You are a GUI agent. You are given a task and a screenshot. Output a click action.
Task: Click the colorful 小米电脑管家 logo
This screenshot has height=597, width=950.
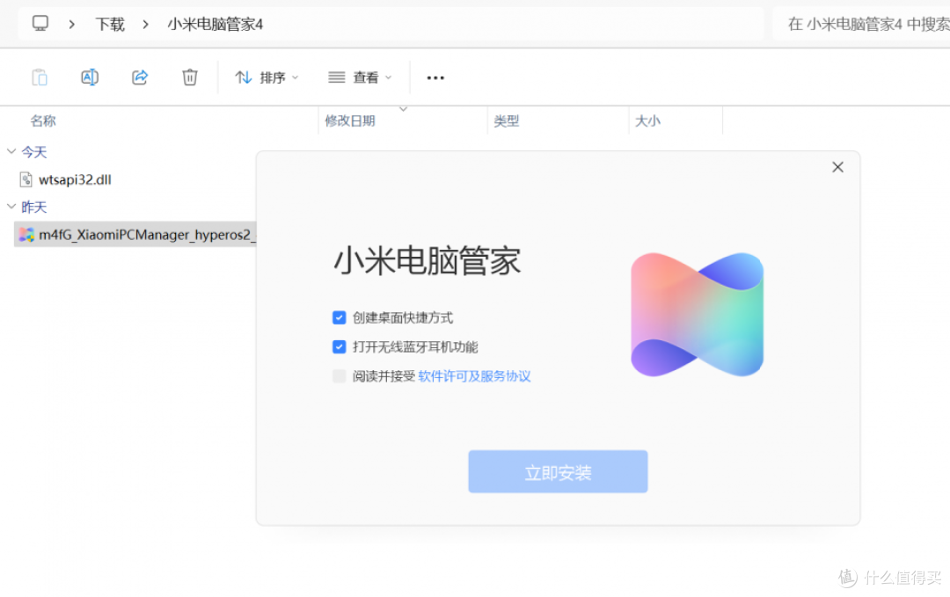tap(698, 314)
